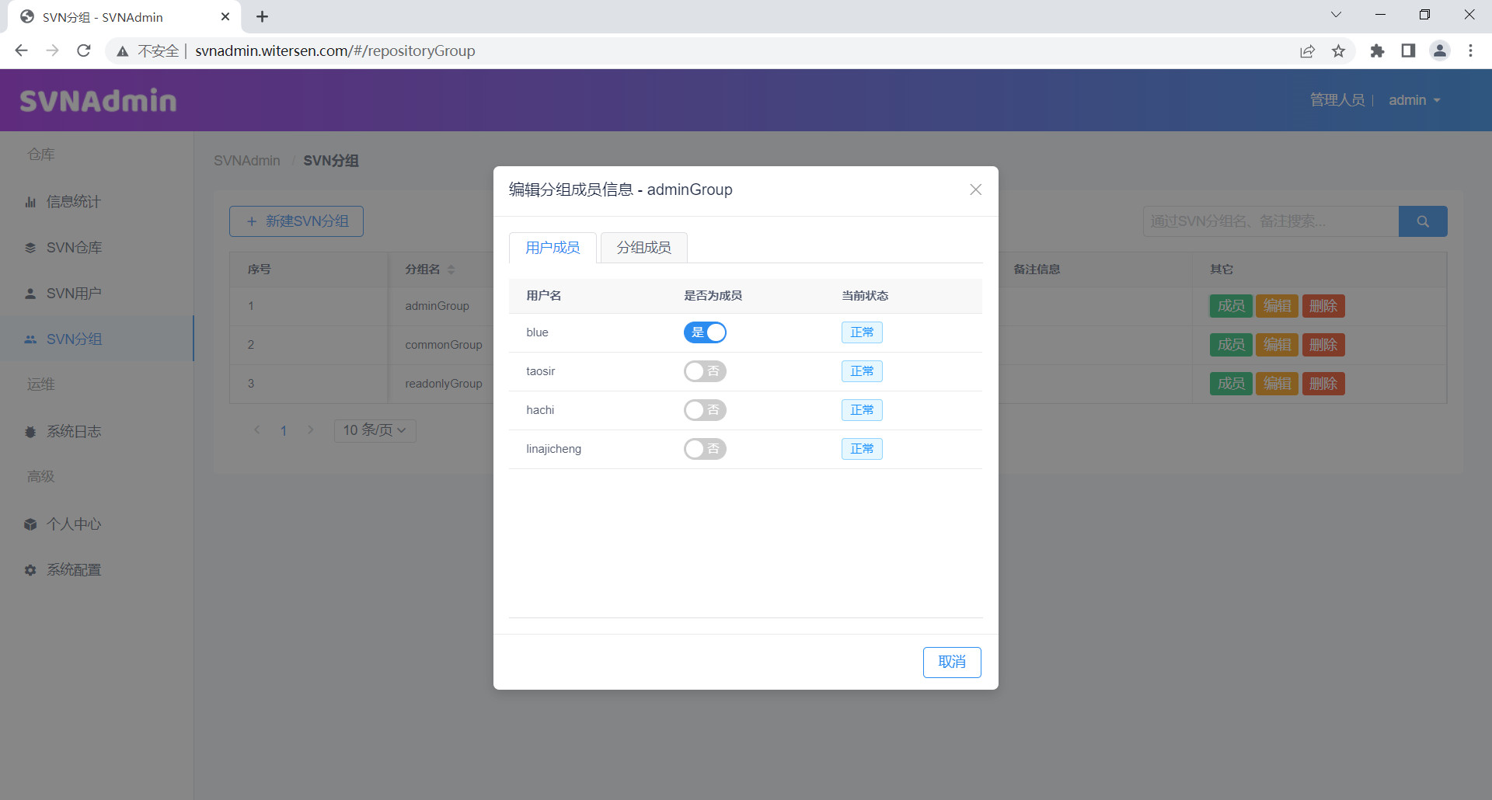This screenshot has height=800, width=1492.
Task: Click the SVNAdmin breadcrumb link
Action: click(247, 161)
